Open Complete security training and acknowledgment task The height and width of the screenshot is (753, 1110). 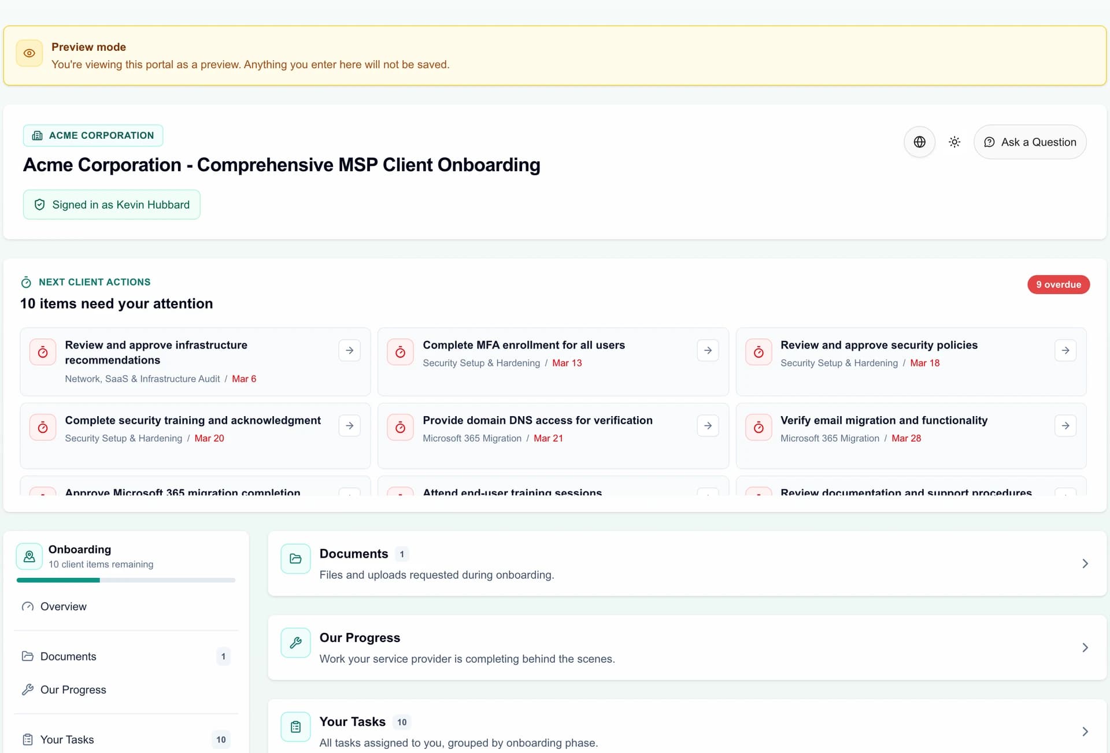tap(195, 436)
